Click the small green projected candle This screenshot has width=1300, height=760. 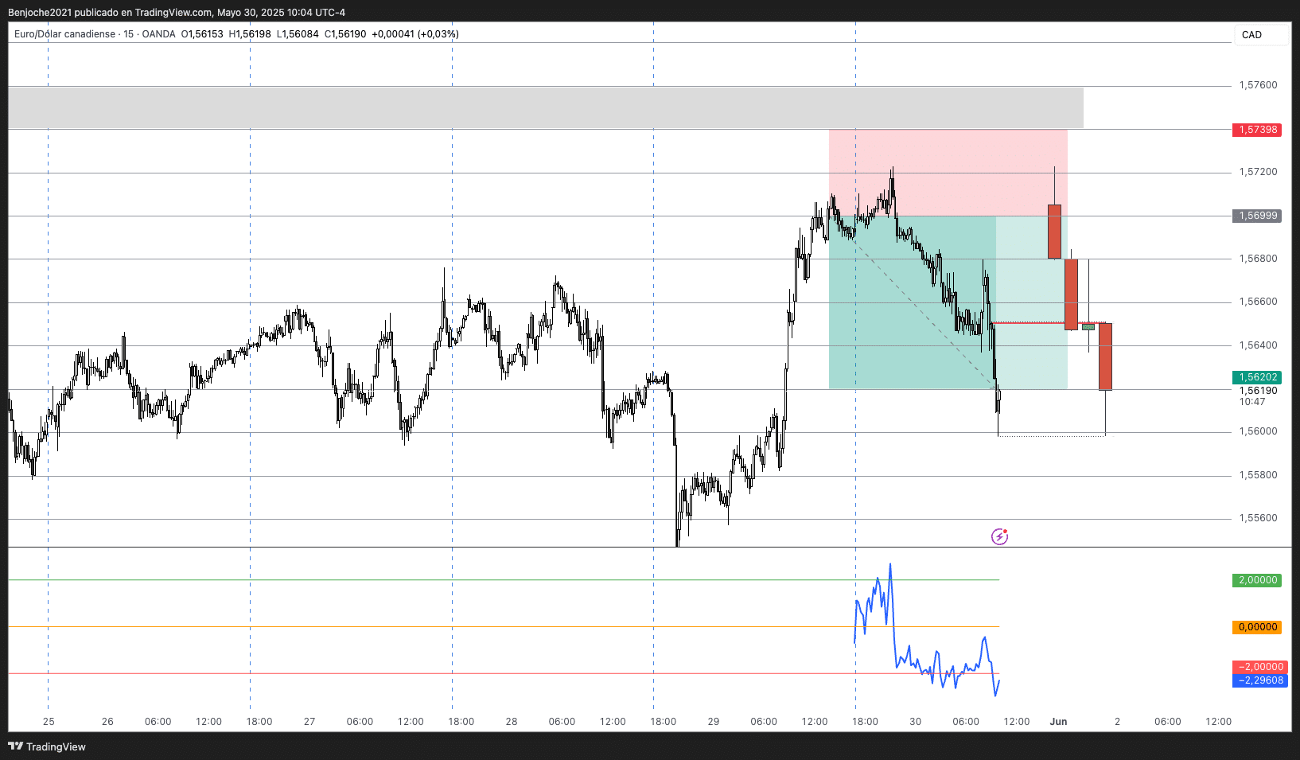pyautogui.click(x=1088, y=326)
